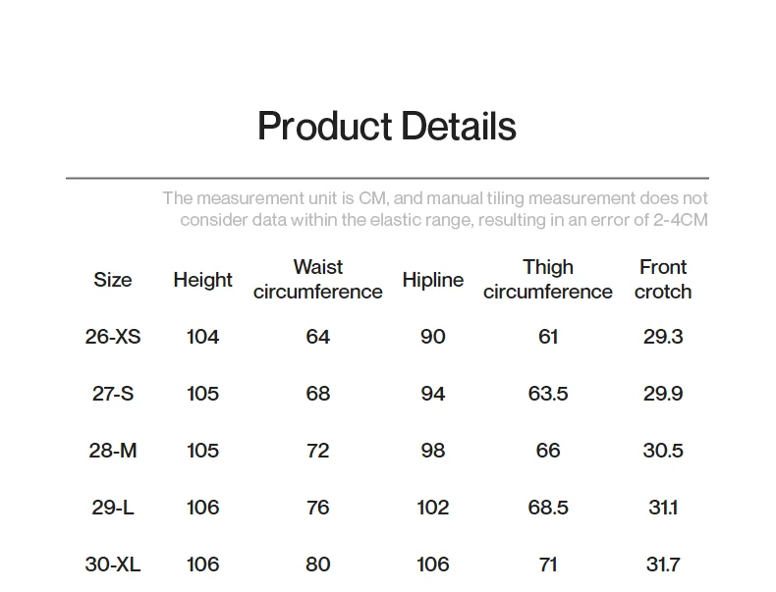
Task: Click the 29-L size label
Action: (x=113, y=508)
